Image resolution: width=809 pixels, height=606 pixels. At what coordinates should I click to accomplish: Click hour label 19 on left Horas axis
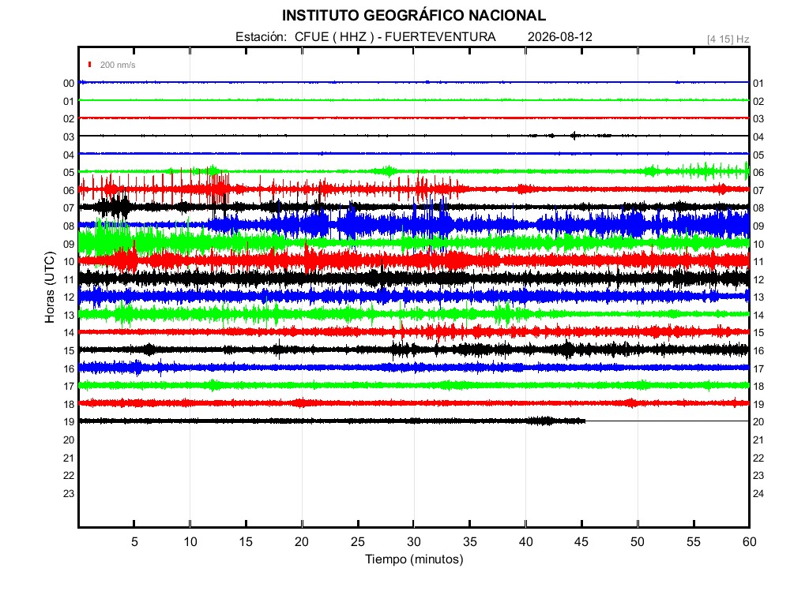point(69,422)
